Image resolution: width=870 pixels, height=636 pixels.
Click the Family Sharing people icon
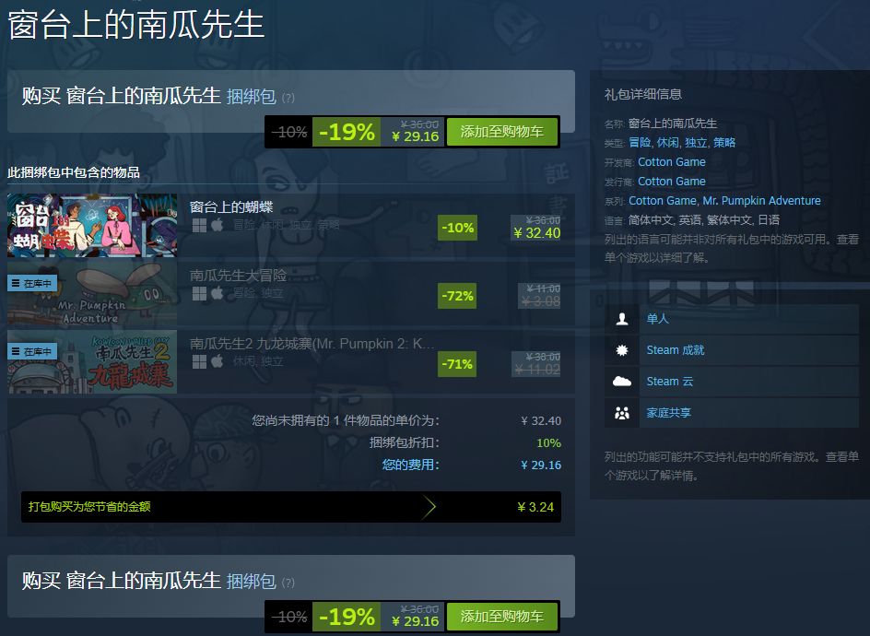[x=622, y=413]
